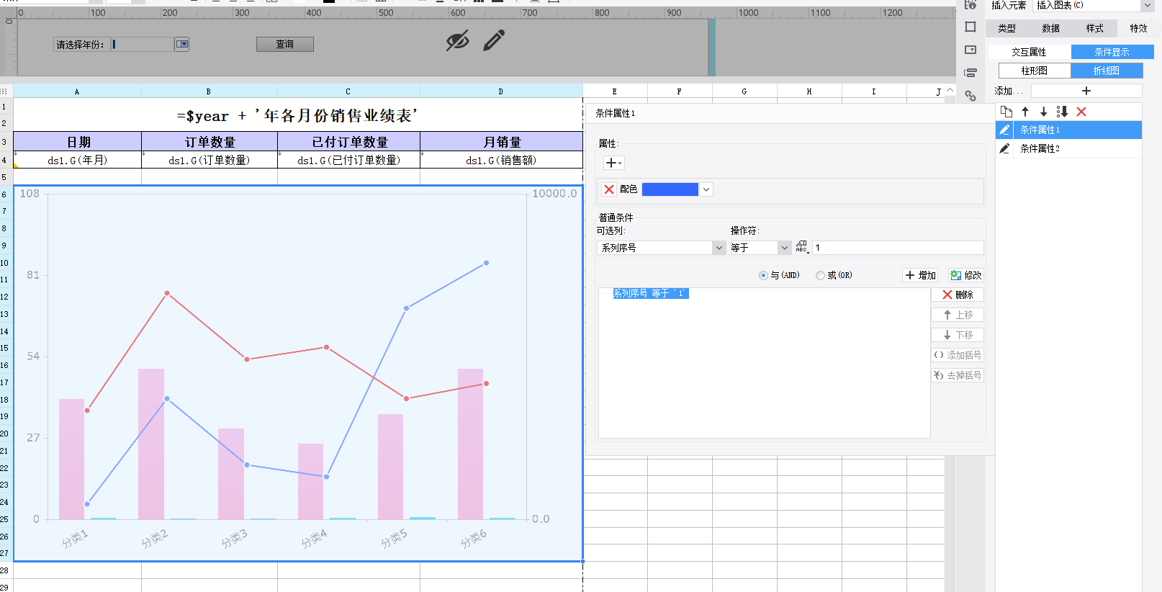The height and width of the screenshot is (592, 1162).
Task: Click cell ds1.G(订单数量)
Action: 210,160
